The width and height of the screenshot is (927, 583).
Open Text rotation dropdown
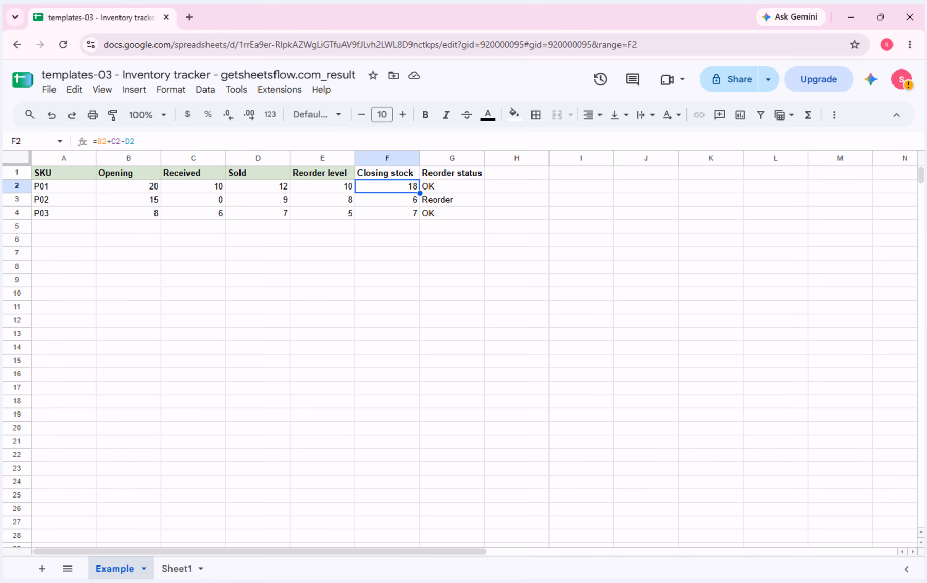coord(672,115)
